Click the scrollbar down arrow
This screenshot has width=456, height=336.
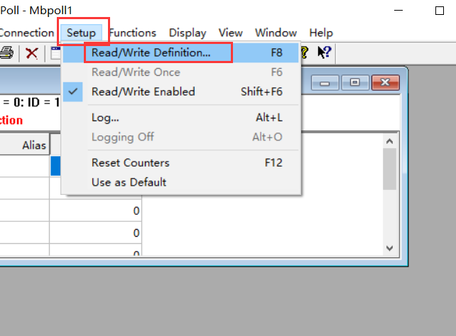[x=390, y=248]
